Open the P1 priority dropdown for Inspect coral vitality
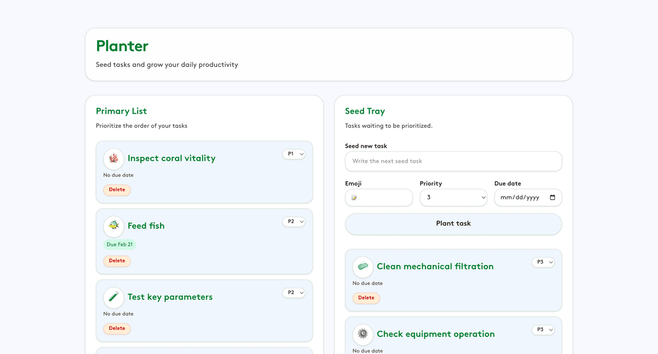The height and width of the screenshot is (354, 658). pos(294,154)
